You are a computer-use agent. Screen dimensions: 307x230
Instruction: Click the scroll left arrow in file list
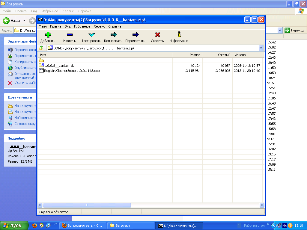pos(40,205)
